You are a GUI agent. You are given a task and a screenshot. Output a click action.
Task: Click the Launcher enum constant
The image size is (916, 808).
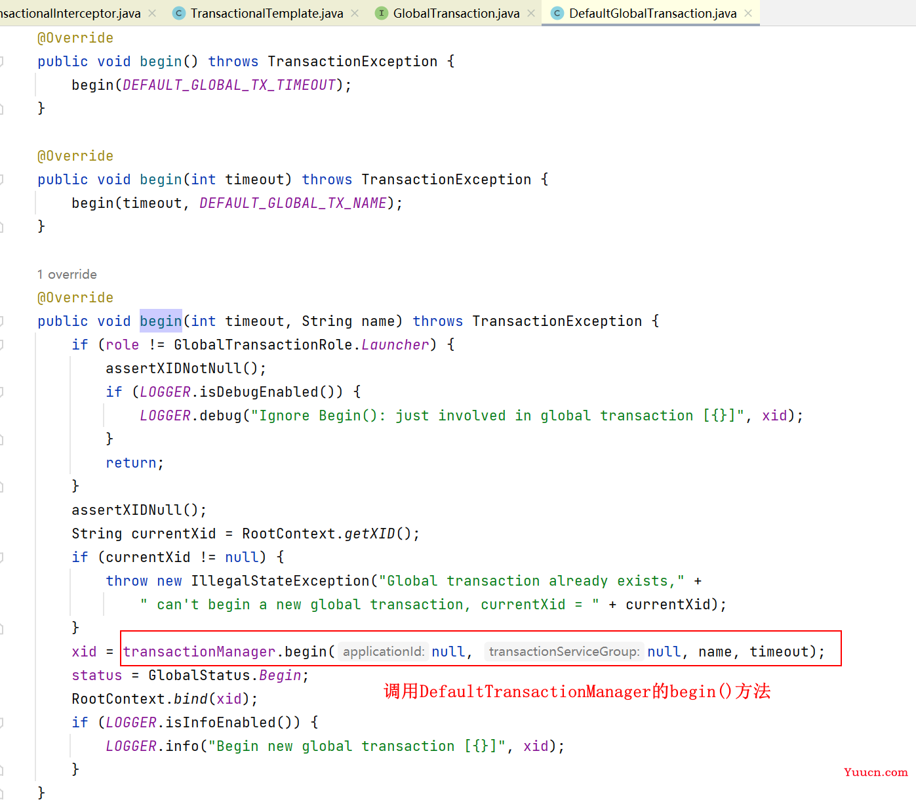click(x=395, y=345)
